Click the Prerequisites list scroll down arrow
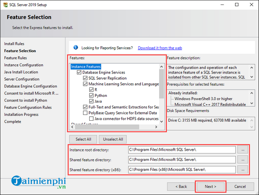Viewport: 259px width, 195px height. click(x=252, y=103)
